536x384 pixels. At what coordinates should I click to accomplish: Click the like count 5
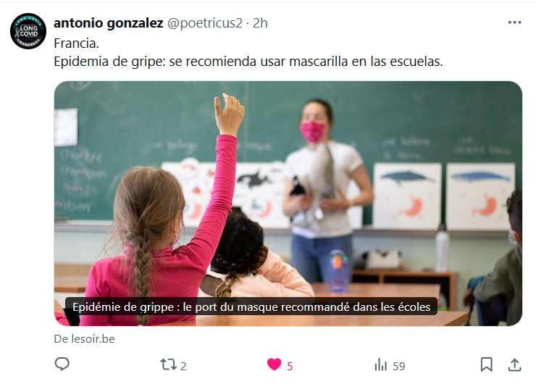point(290,366)
